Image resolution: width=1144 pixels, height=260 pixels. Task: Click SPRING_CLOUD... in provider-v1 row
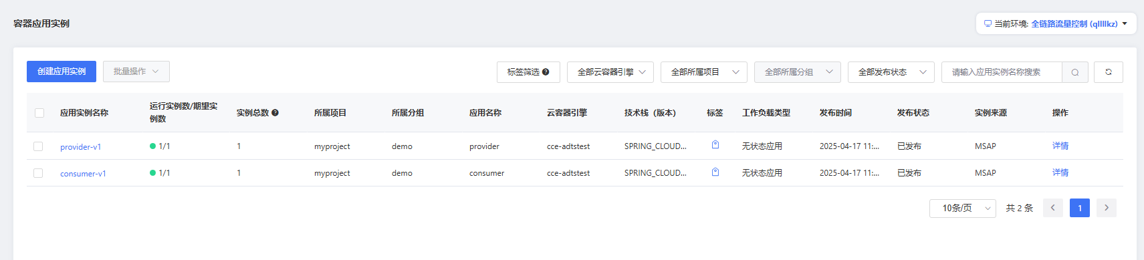[x=655, y=146]
